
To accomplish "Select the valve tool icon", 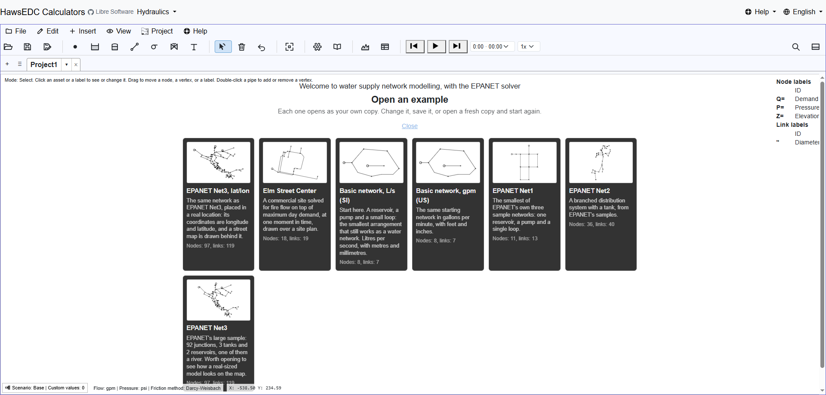I will [174, 47].
